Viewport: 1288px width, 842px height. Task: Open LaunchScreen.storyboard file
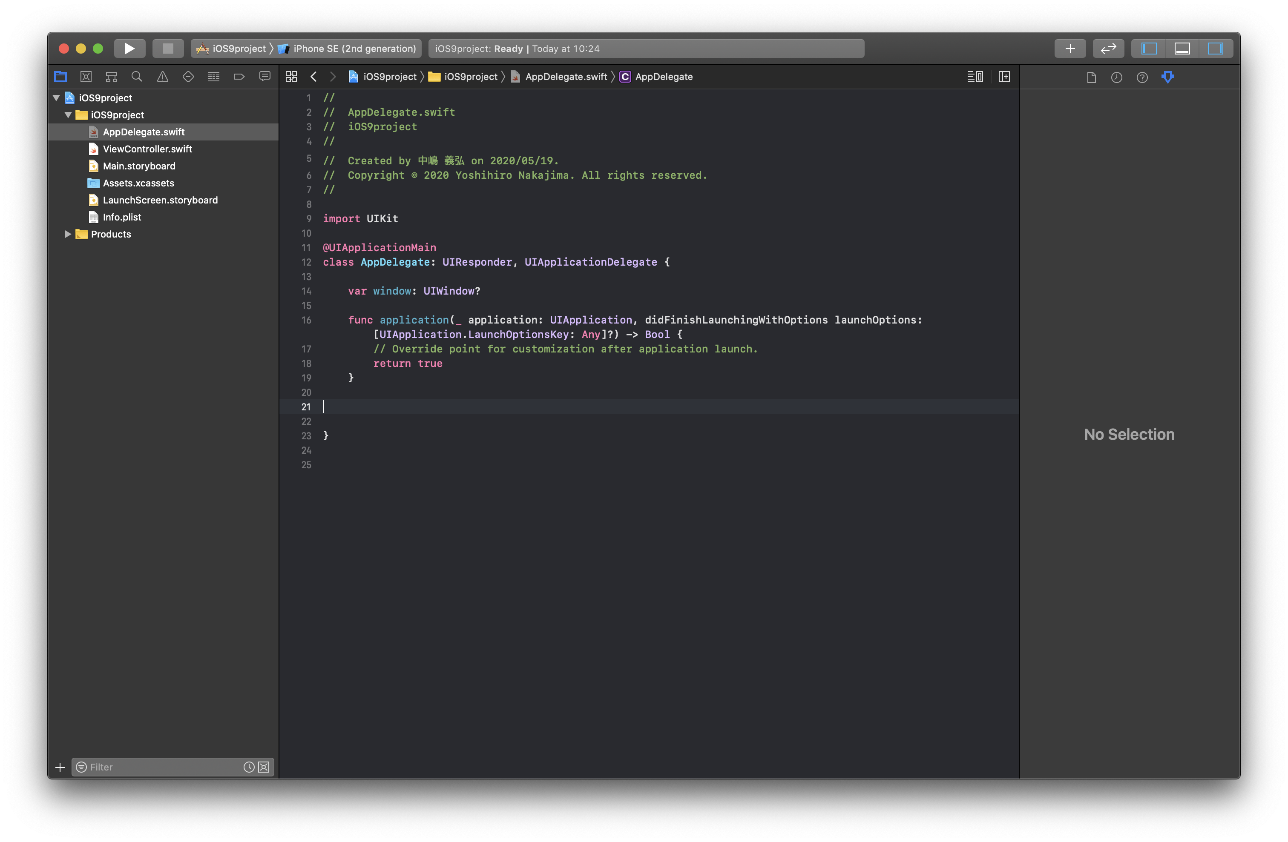click(x=163, y=200)
